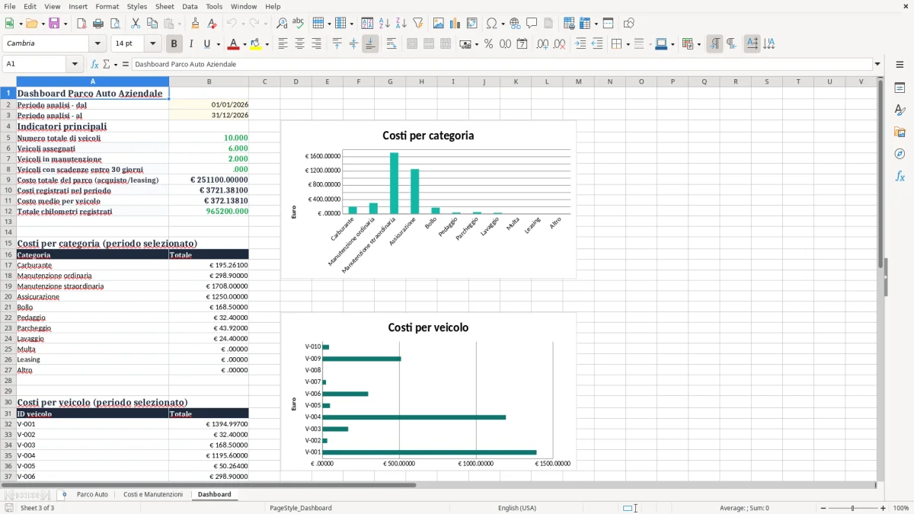
Task: Click the AutoFilter funnel icon
Action: pos(417,24)
